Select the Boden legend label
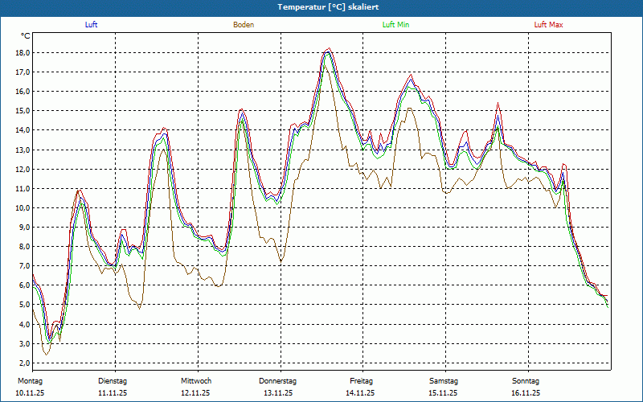This screenshot has height=402, width=643. click(244, 25)
